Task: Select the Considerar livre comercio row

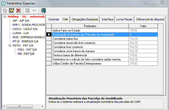Action: 102,47
